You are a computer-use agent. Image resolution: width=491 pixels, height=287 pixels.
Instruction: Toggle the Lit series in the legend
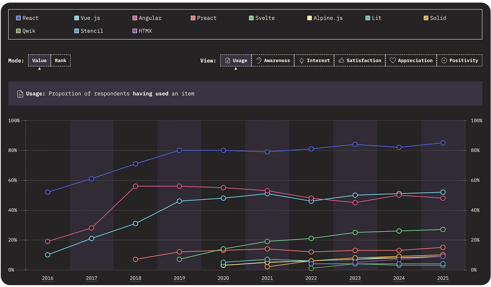tap(373, 18)
